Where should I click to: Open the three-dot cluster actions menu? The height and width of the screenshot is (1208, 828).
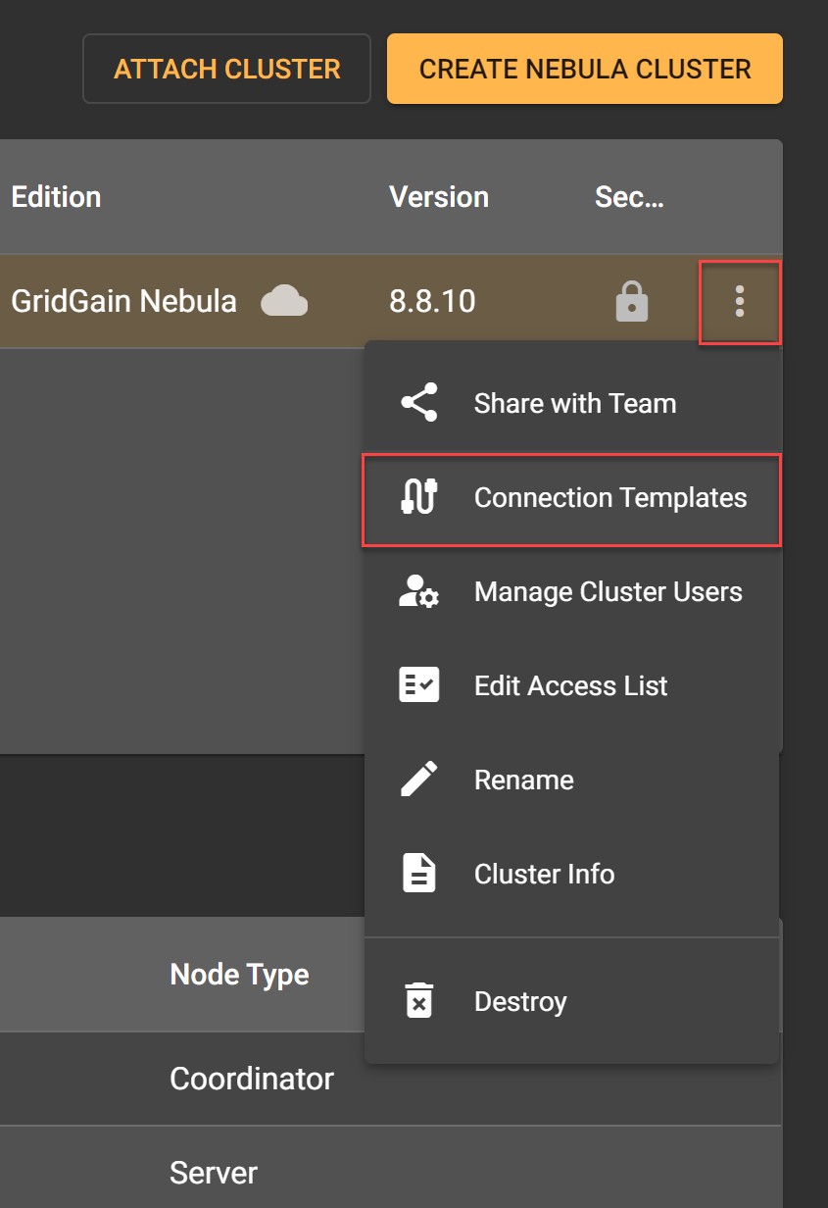click(x=740, y=302)
